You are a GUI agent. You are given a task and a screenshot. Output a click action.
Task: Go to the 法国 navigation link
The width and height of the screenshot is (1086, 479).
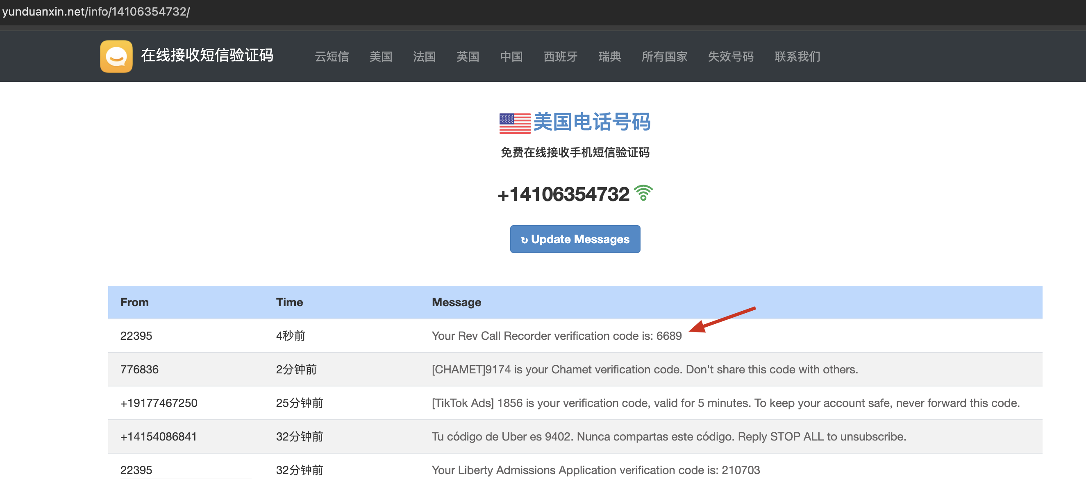424,56
